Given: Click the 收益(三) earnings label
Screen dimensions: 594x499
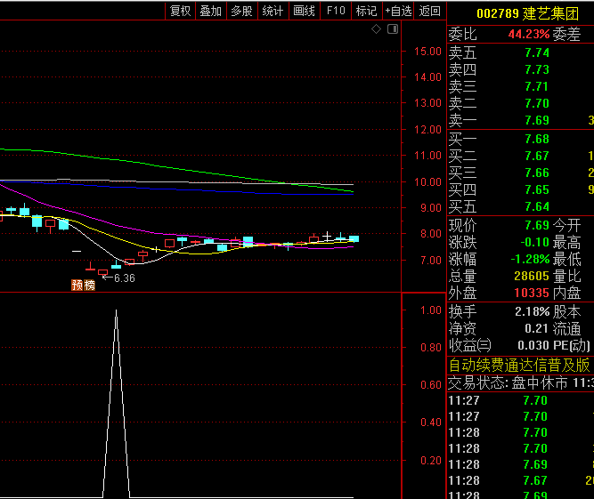Looking at the screenshot, I should point(469,345).
